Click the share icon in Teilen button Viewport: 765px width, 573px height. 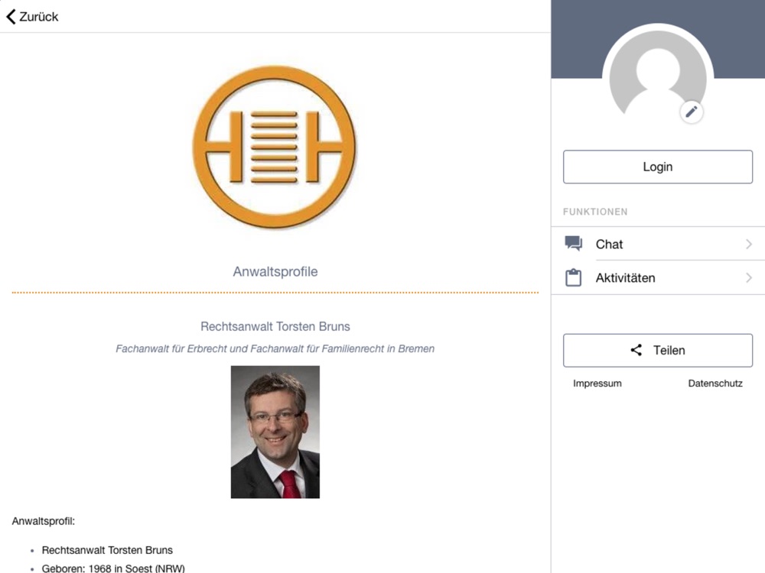click(x=636, y=350)
